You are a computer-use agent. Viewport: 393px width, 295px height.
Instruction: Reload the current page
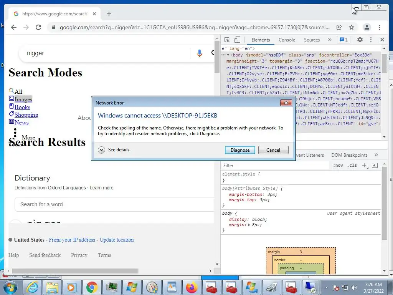click(x=38, y=27)
